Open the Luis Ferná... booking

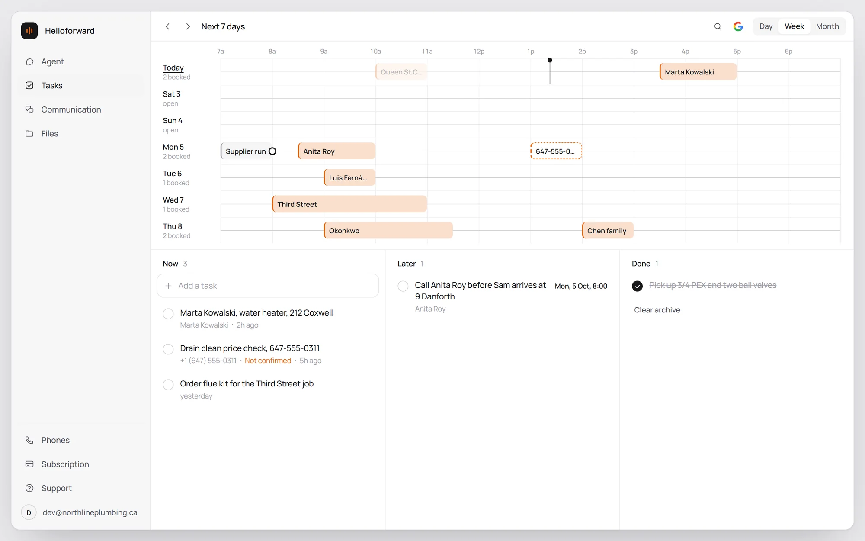349,177
